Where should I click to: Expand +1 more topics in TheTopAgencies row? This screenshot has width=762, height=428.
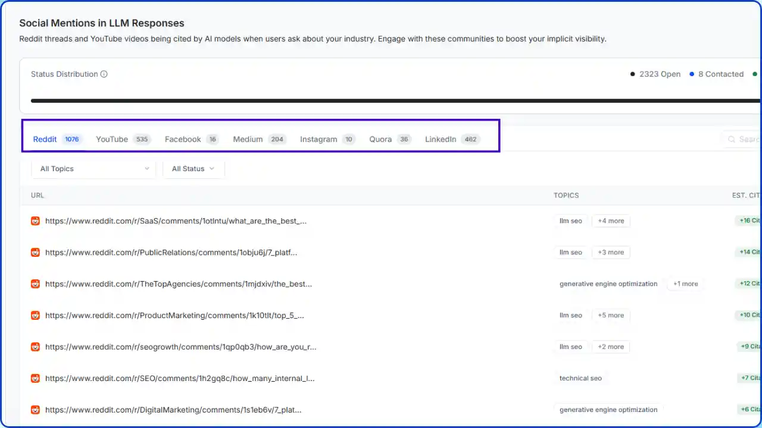click(685, 284)
